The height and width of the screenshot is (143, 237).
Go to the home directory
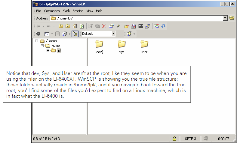pos(75,26)
